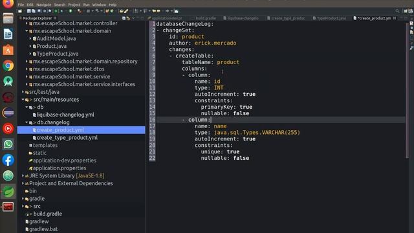
Task: Click the pencil highlighter toolbar icon
Action: pos(127,11)
